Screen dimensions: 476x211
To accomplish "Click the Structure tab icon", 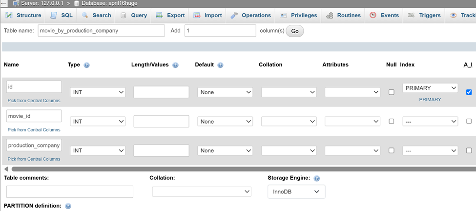I will 9,15.
